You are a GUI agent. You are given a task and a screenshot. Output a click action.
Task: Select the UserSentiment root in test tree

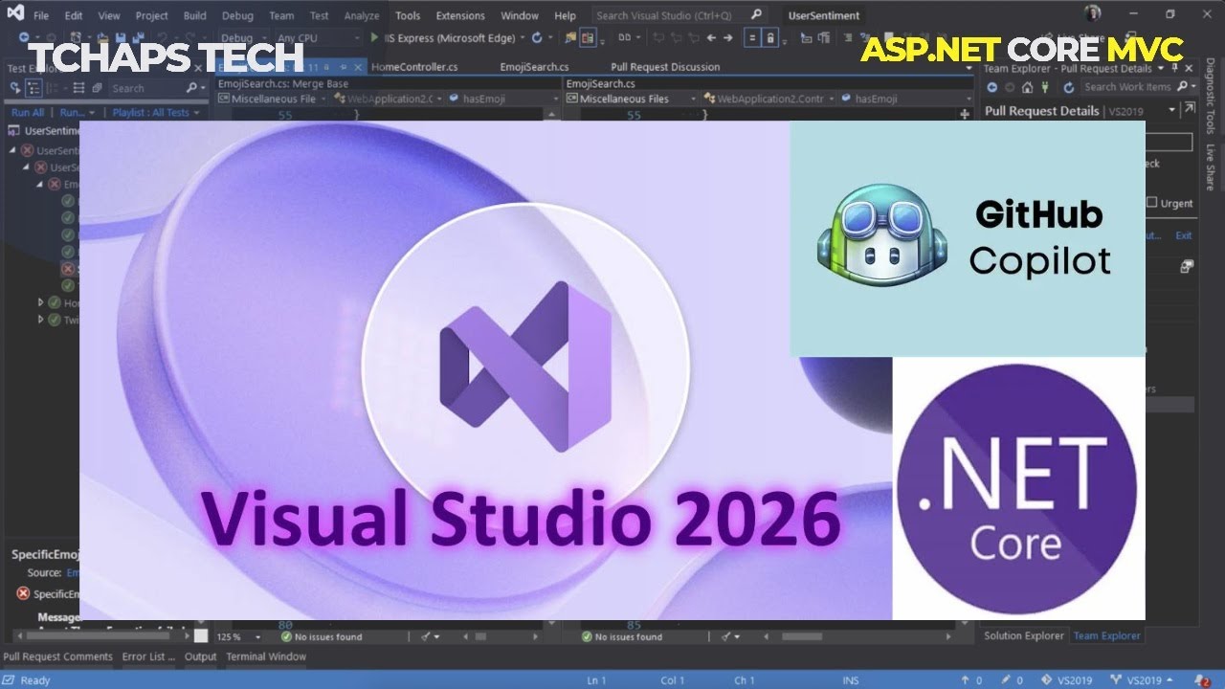coord(45,131)
